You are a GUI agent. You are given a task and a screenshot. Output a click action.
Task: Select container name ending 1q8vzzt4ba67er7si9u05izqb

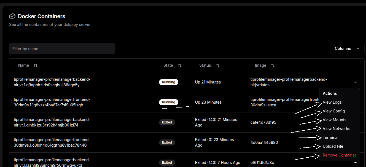coord(52,102)
